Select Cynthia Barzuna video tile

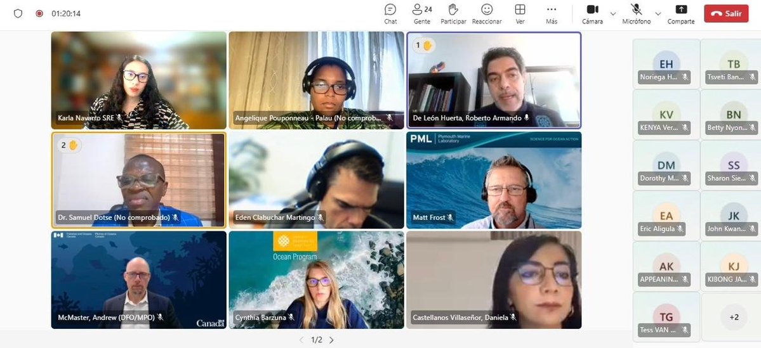(317, 280)
